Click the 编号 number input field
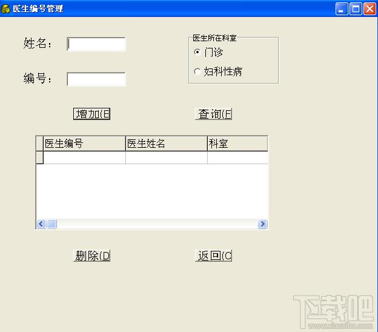The image size is (378, 332). pos(96,79)
